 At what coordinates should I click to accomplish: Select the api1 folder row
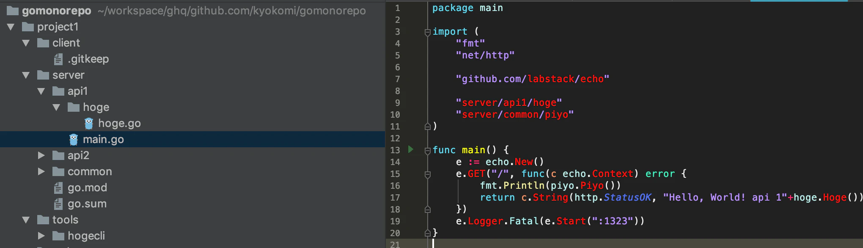coord(192,91)
